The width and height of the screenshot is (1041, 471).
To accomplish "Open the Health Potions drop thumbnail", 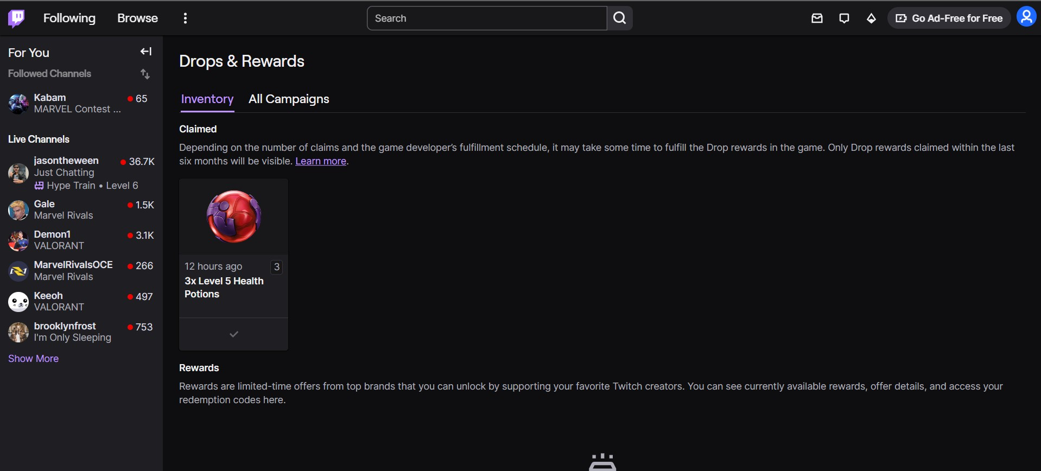I will (x=234, y=217).
